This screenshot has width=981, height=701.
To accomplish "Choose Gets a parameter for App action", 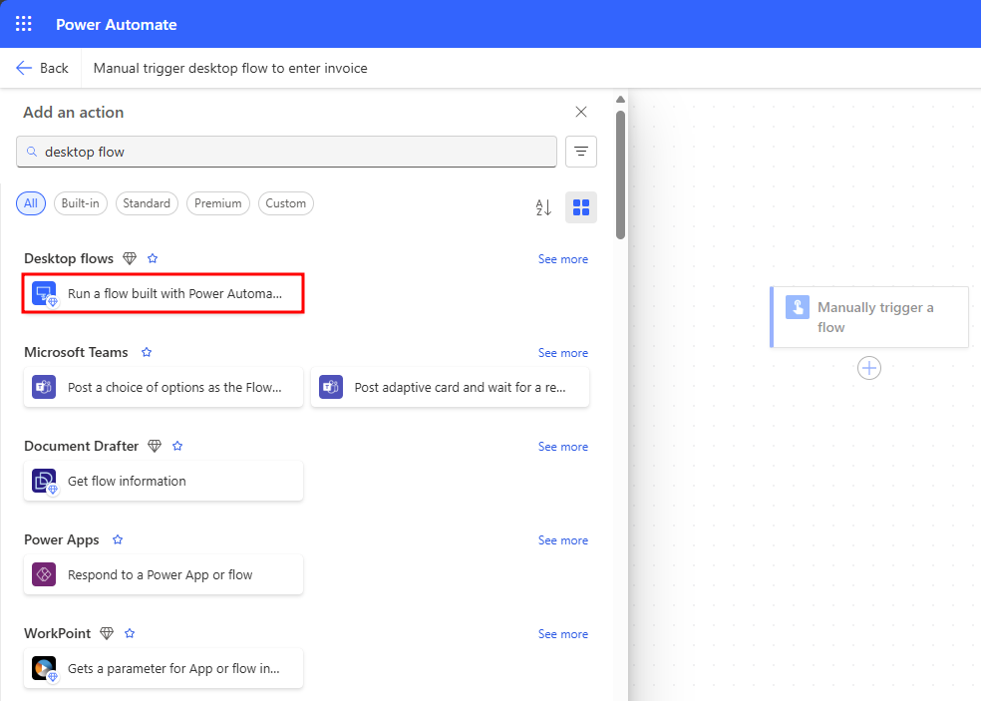I will pyautogui.click(x=163, y=668).
